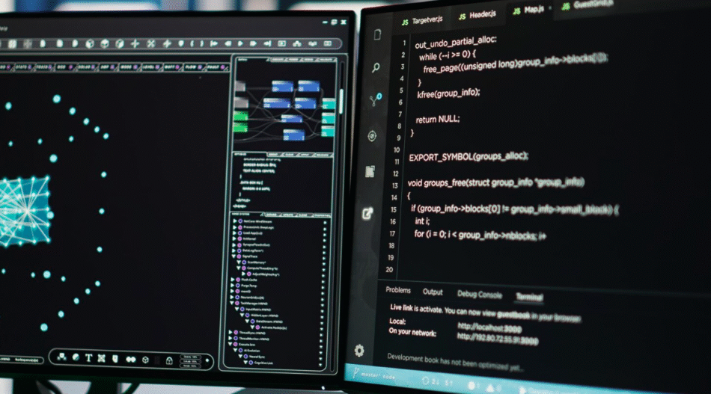Toggle right-side arrow on Cognitive Link row

(320, 364)
